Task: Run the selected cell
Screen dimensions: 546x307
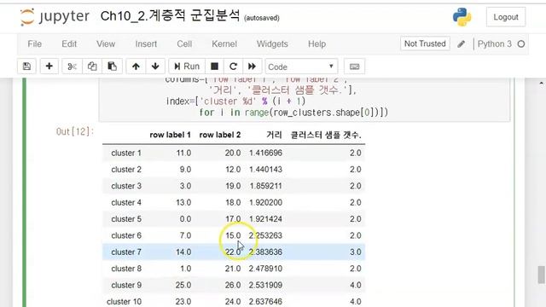Action: pyautogui.click(x=187, y=67)
